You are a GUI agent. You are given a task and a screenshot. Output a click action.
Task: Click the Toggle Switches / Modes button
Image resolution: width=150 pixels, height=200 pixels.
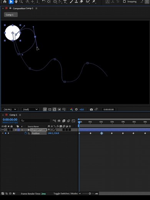tap(65, 193)
